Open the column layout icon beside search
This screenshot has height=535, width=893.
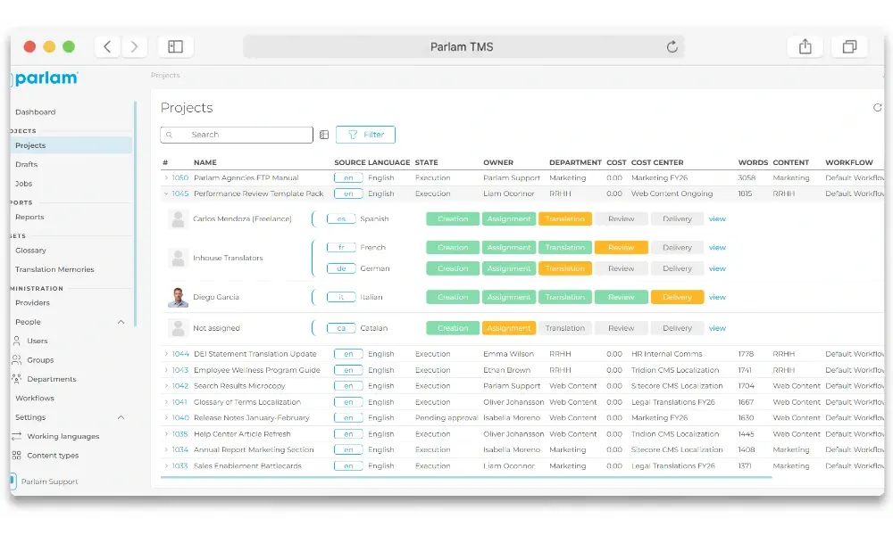click(324, 135)
